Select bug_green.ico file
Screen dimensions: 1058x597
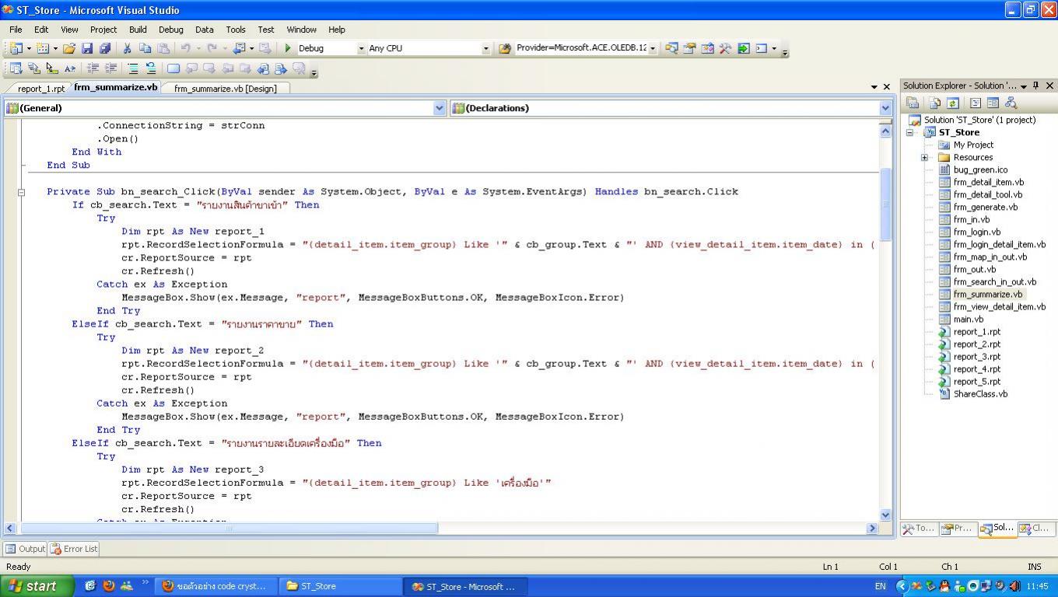coord(980,170)
